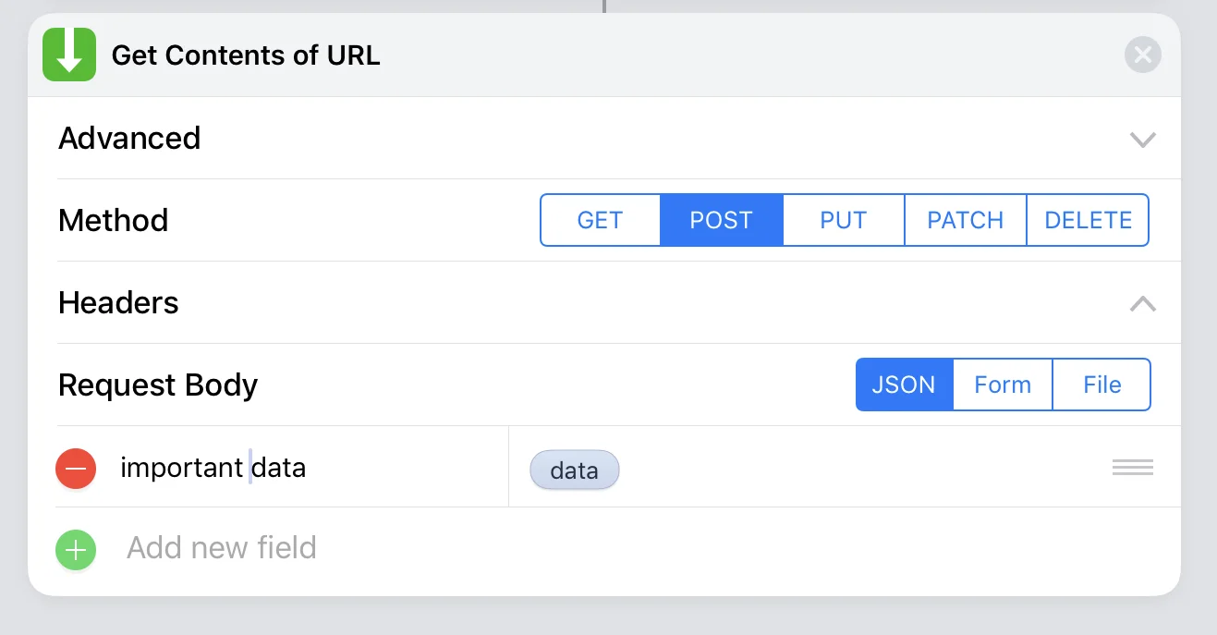
Task: Switch Request Body to JSON
Action: coord(904,385)
